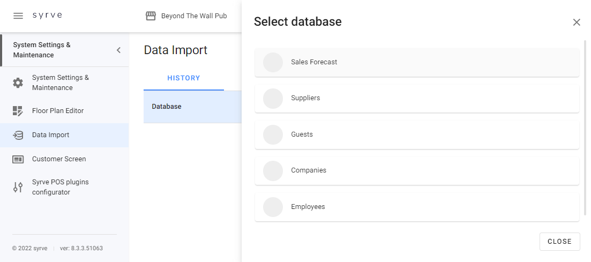591x262 pixels.
Task: Click the Data Import database icon
Action: pos(18,135)
